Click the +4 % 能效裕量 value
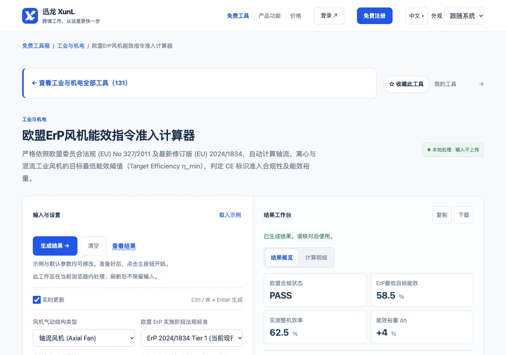The width and height of the screenshot is (506, 355). coord(386,333)
